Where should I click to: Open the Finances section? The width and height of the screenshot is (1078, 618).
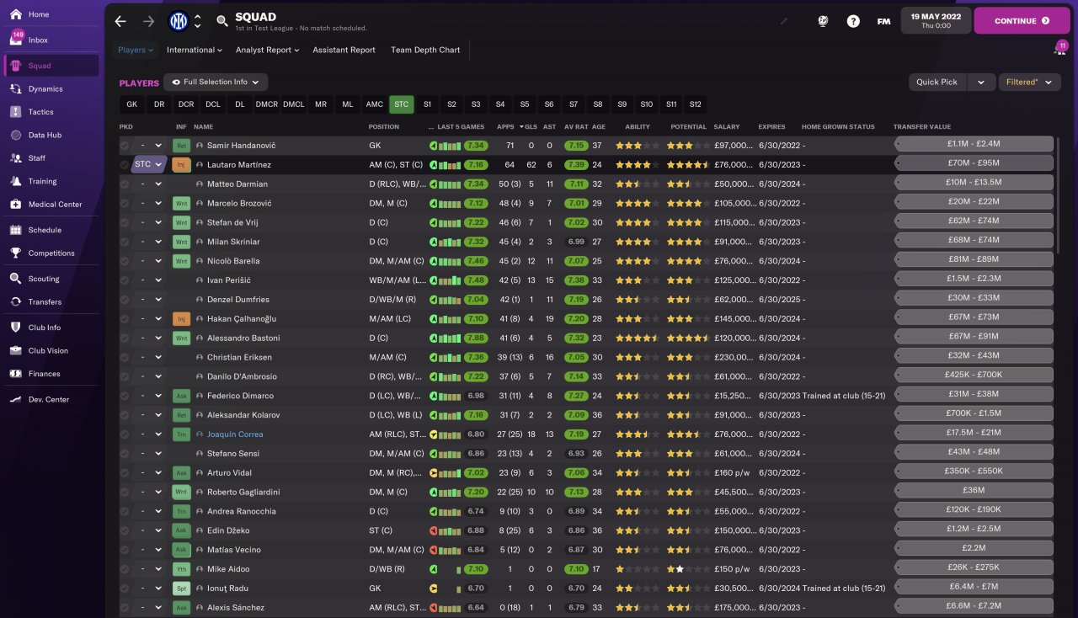pos(51,374)
